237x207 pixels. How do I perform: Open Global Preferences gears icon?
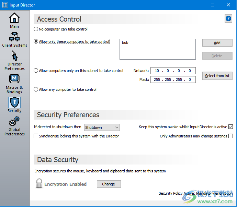coord(14,121)
